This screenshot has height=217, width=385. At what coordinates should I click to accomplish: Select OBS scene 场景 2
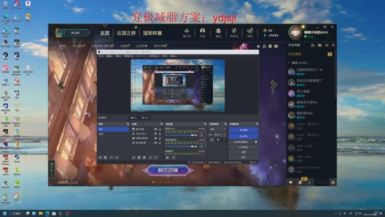coord(114,134)
